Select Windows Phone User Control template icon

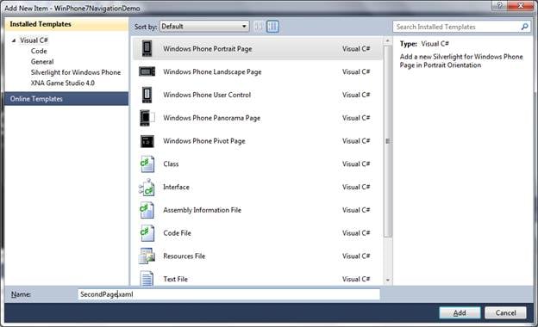147,95
